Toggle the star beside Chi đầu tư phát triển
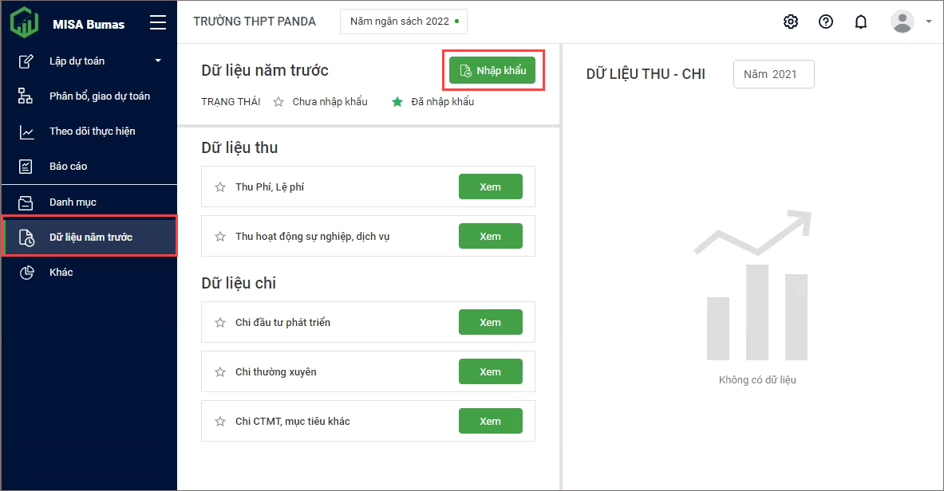The width and height of the screenshot is (944, 491). 220,323
